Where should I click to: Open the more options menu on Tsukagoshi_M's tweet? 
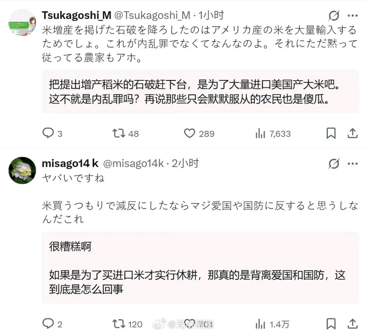pyautogui.click(x=353, y=15)
